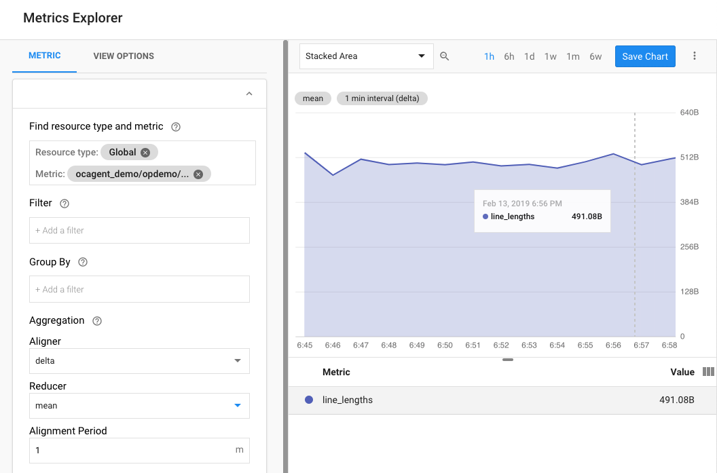717x473 pixels.
Task: Click the magnifier zoom icon next to chart type
Action: click(444, 56)
